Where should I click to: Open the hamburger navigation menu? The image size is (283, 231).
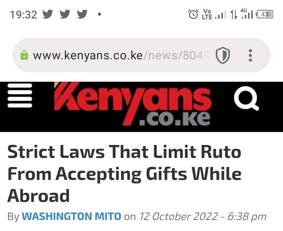tap(20, 95)
